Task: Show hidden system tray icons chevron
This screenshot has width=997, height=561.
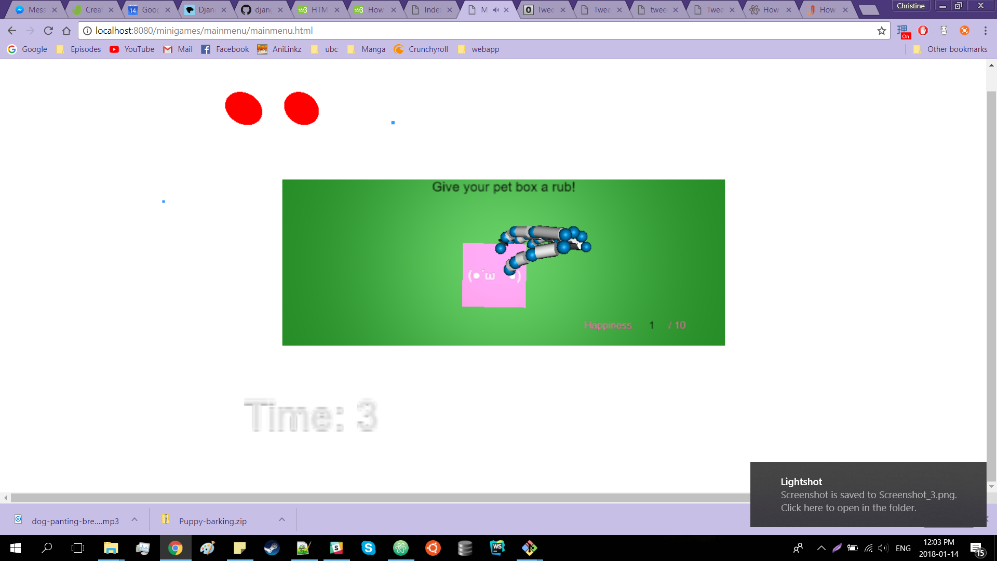Action: coord(821,548)
